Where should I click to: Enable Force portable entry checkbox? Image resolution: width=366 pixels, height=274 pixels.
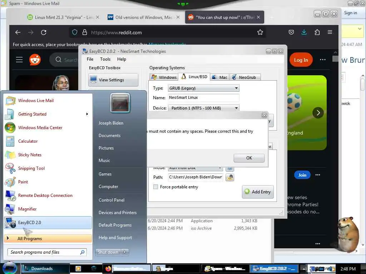[x=155, y=187]
